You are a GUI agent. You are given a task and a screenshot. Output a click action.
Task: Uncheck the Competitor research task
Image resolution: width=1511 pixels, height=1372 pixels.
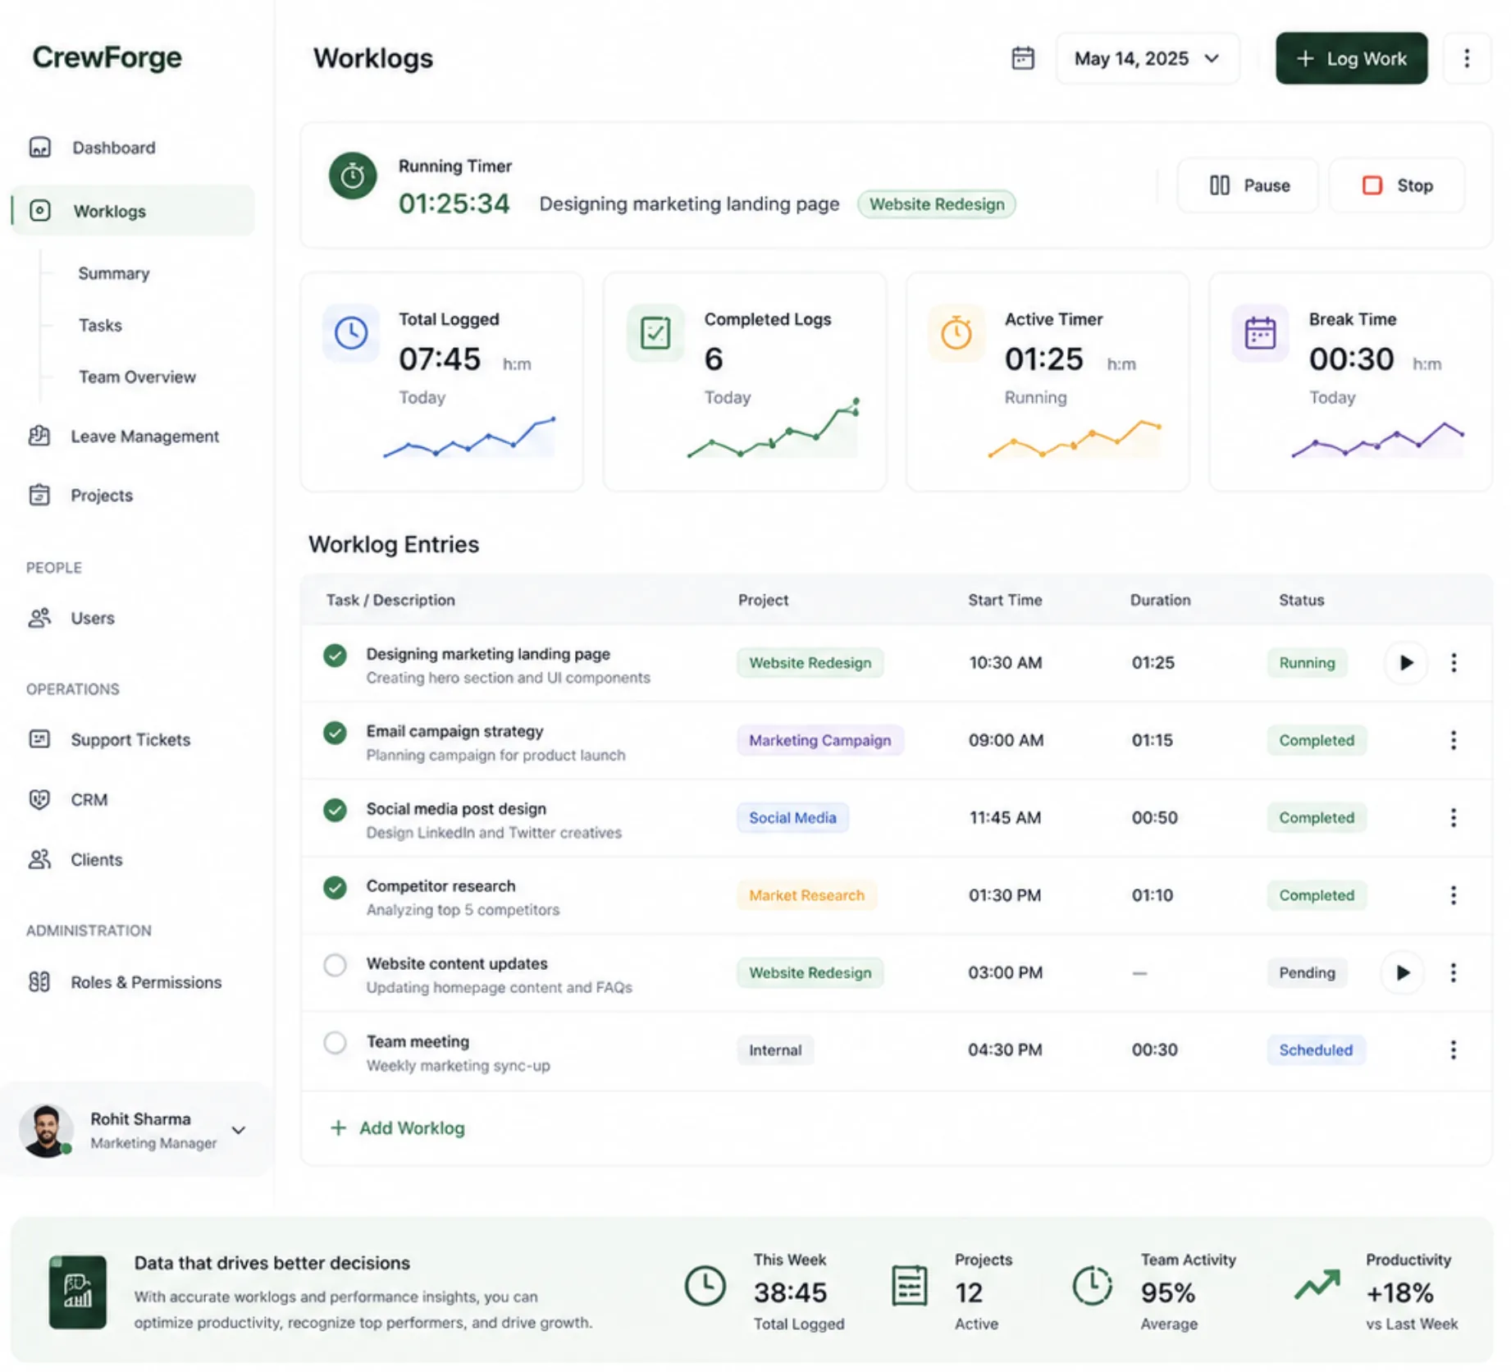click(335, 887)
